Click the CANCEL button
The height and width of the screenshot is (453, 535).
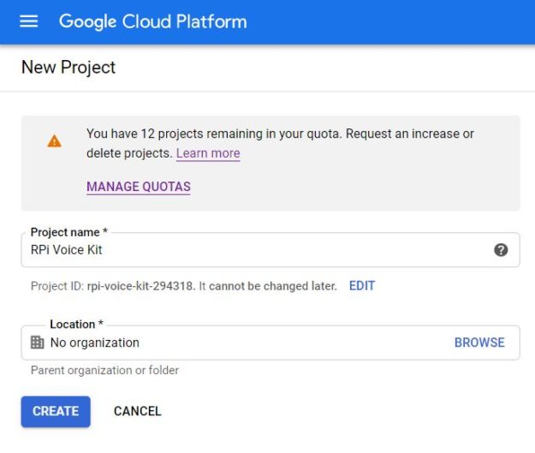[x=138, y=411]
